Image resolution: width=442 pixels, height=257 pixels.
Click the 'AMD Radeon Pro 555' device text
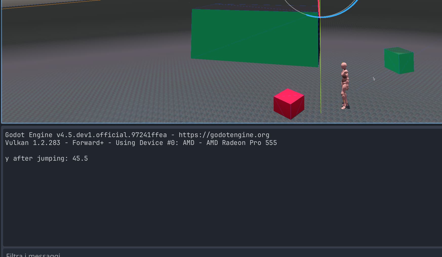click(x=242, y=143)
